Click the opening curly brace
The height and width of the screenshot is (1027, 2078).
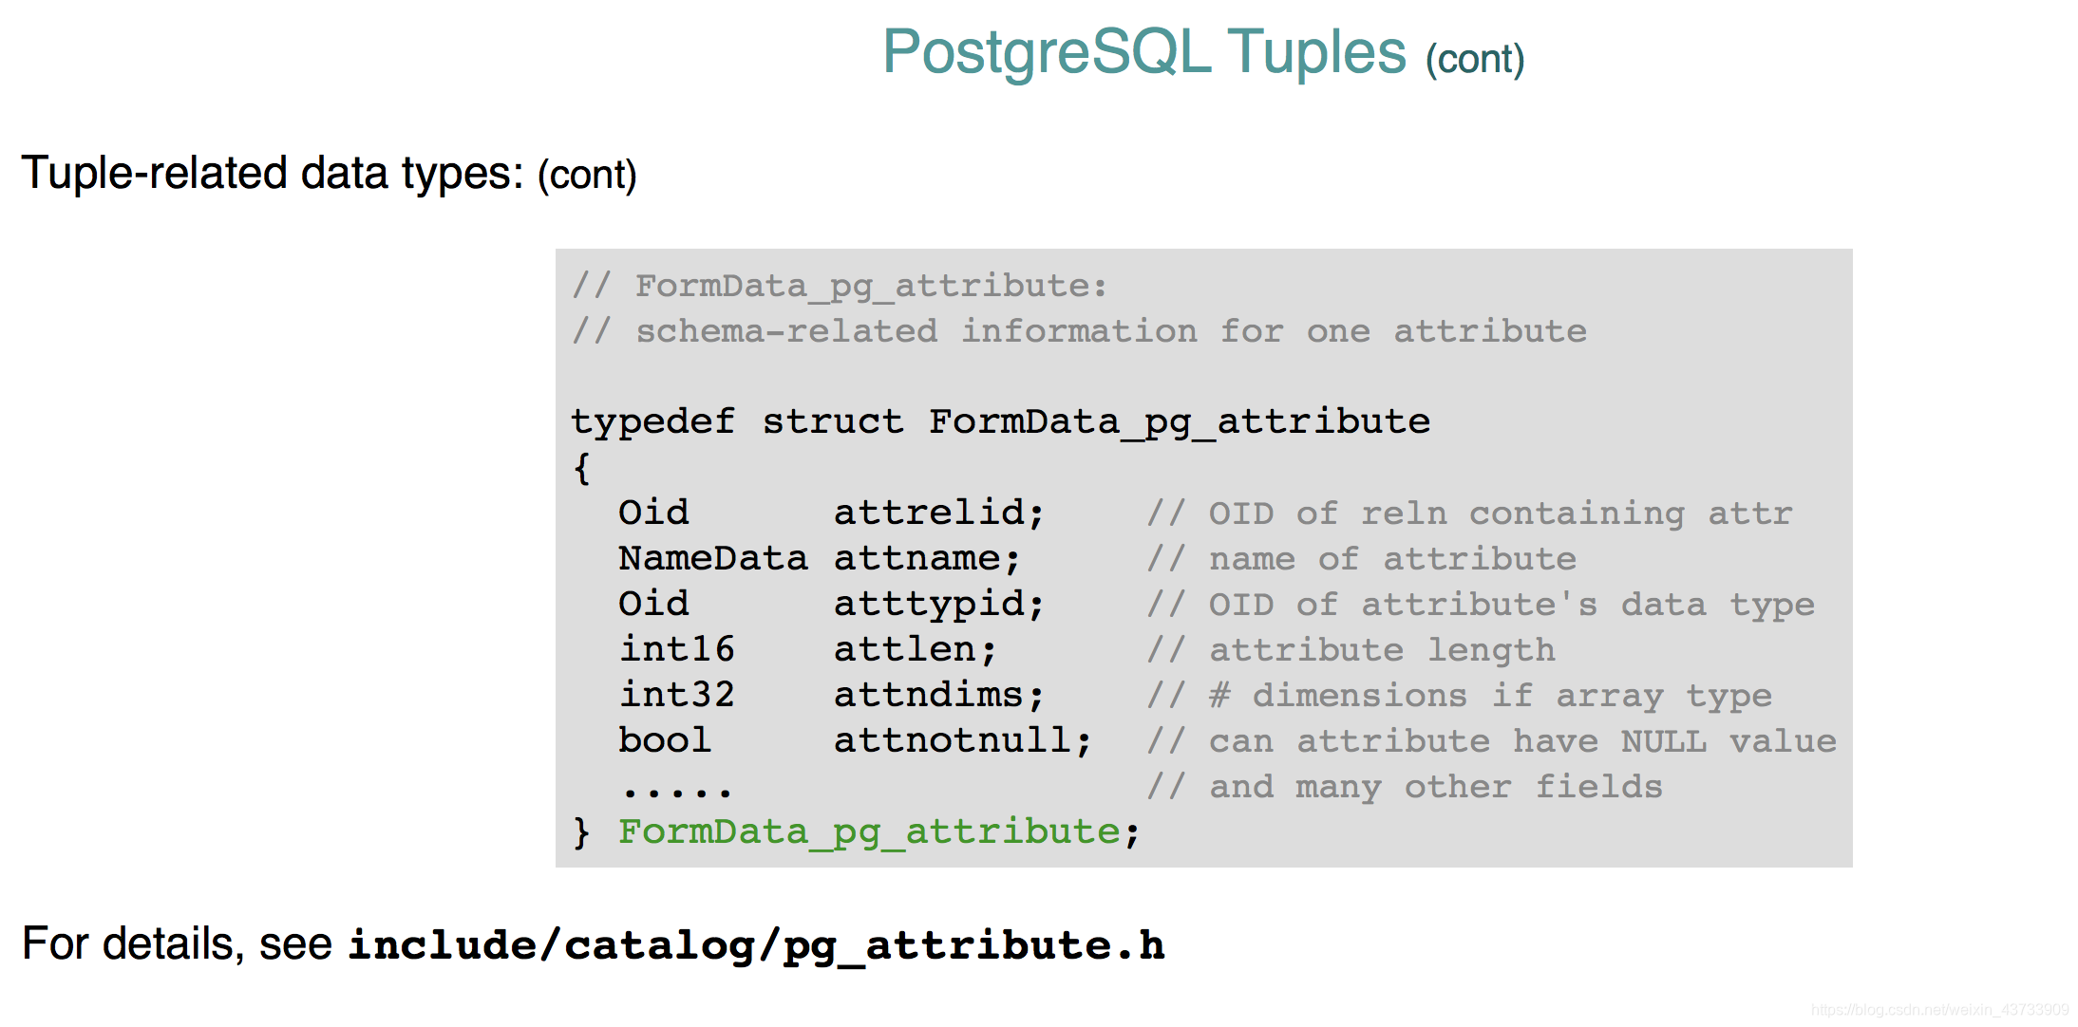[582, 468]
